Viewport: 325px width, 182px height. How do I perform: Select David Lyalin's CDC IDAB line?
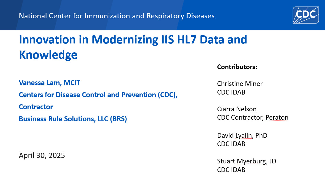pos(231,144)
